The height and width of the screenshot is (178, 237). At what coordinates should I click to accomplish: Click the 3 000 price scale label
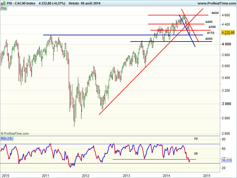(227, 104)
